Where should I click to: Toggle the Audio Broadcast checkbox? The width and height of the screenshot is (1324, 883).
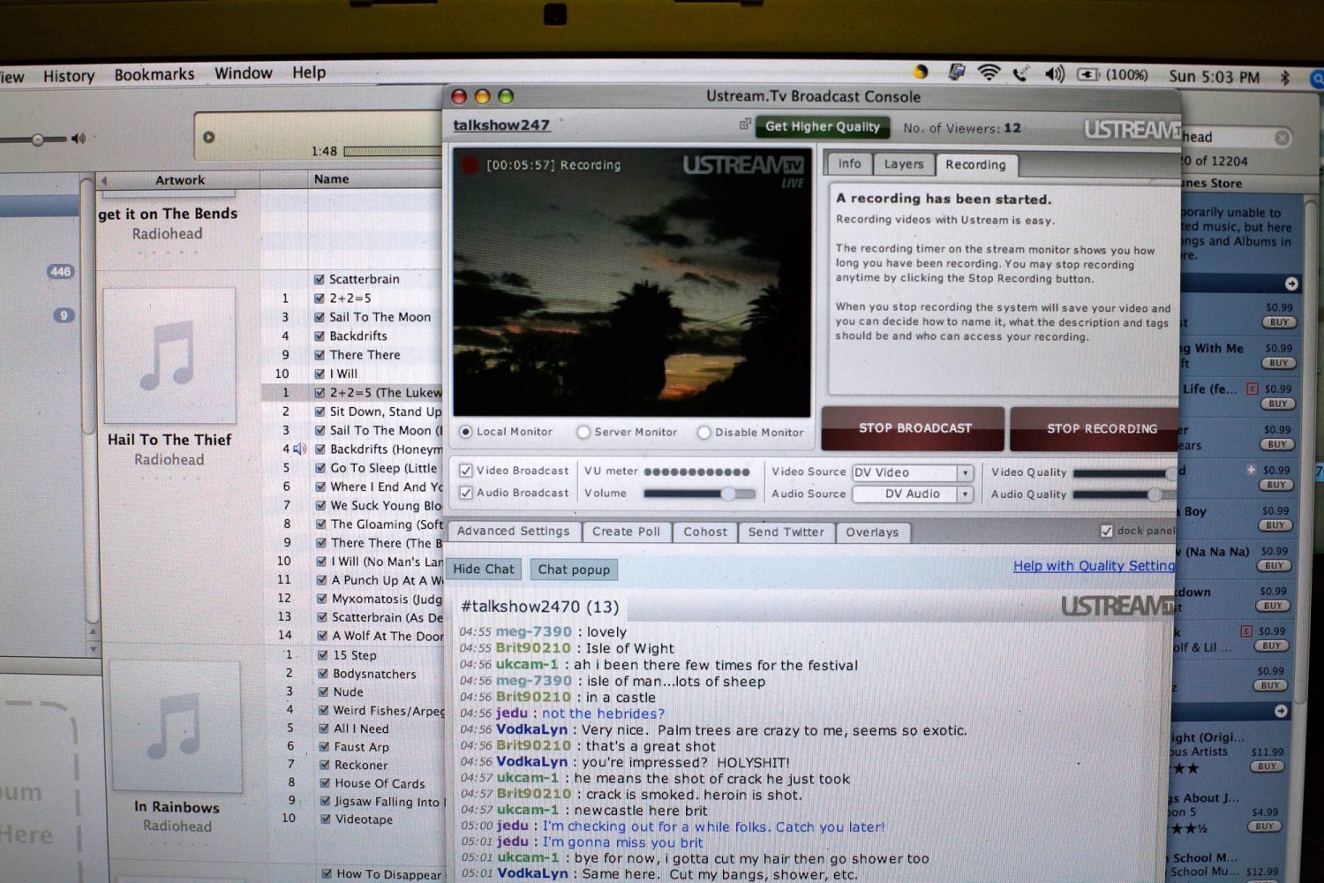pos(465,493)
